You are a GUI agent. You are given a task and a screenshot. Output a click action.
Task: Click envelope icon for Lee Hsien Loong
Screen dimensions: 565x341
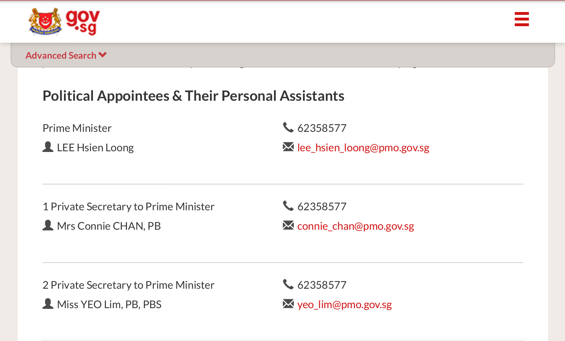[288, 147]
